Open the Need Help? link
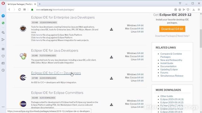Image resolution: width=202 pixels, height=113 pixels. pyautogui.click(x=183, y=36)
